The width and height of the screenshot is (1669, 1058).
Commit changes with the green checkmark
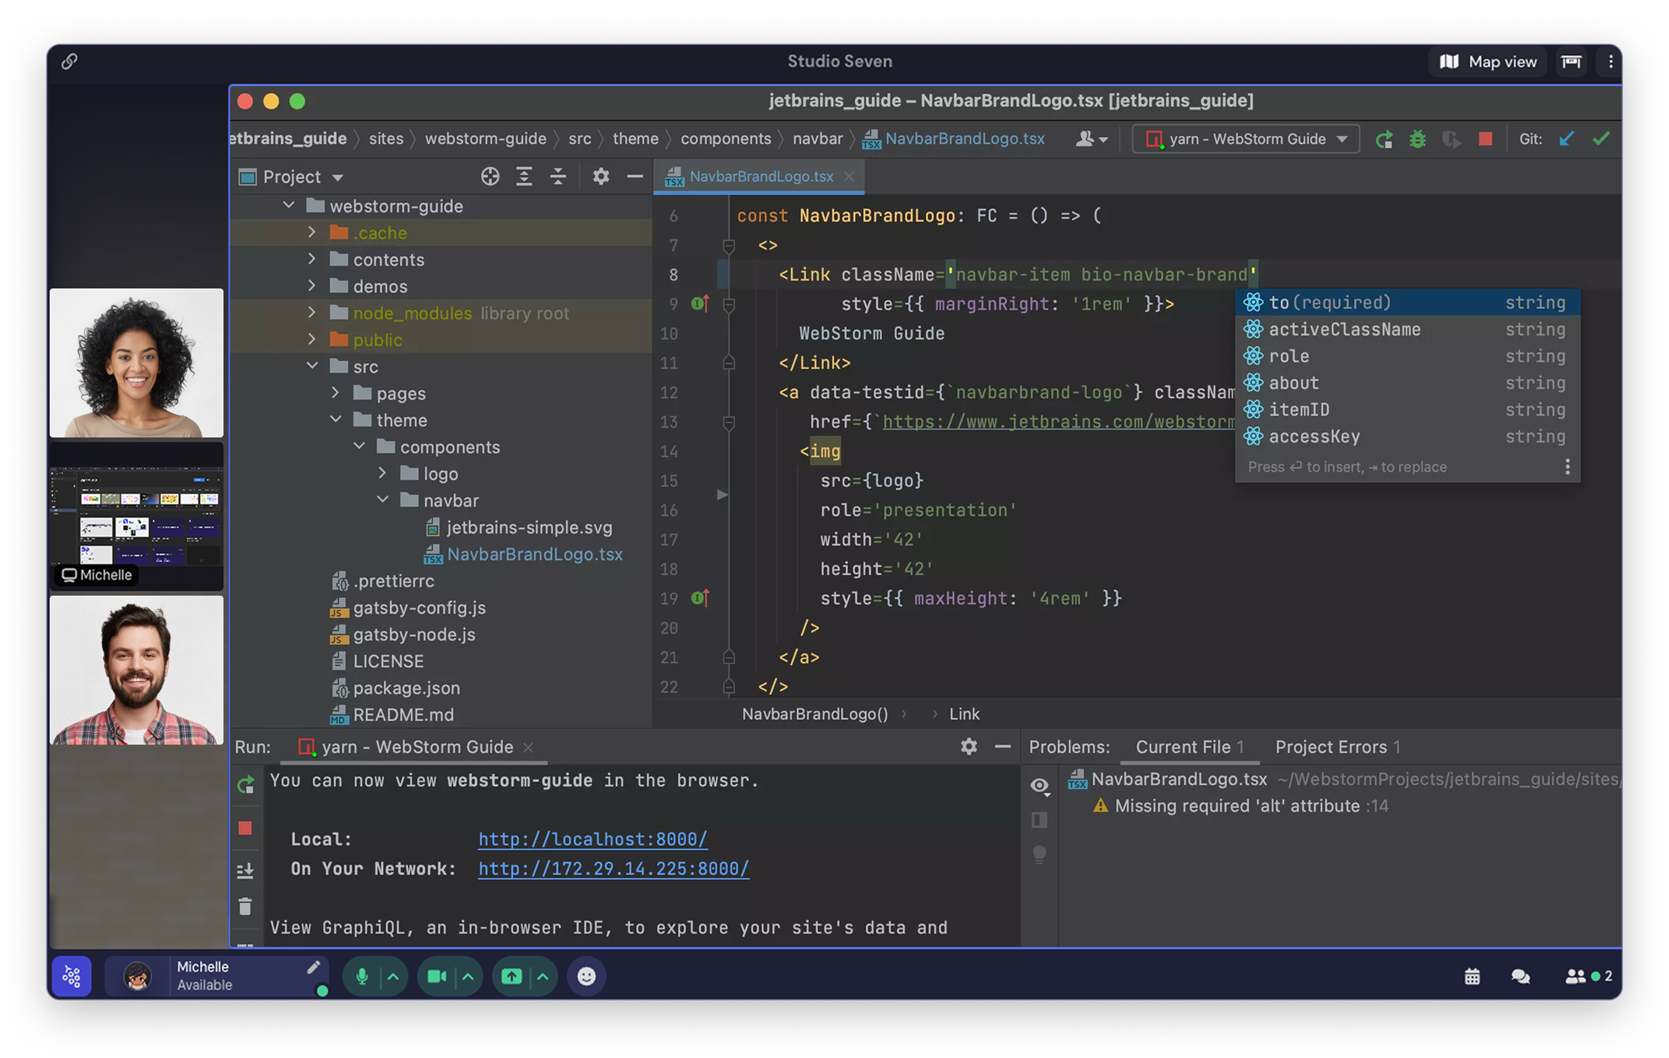click(1601, 139)
